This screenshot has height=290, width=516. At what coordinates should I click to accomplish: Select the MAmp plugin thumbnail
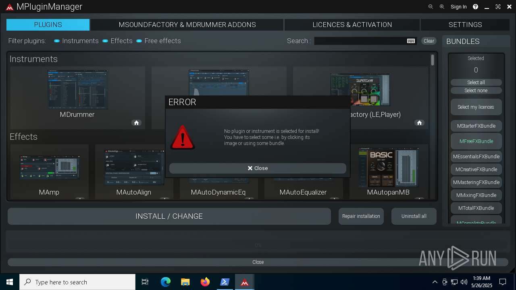49,167
